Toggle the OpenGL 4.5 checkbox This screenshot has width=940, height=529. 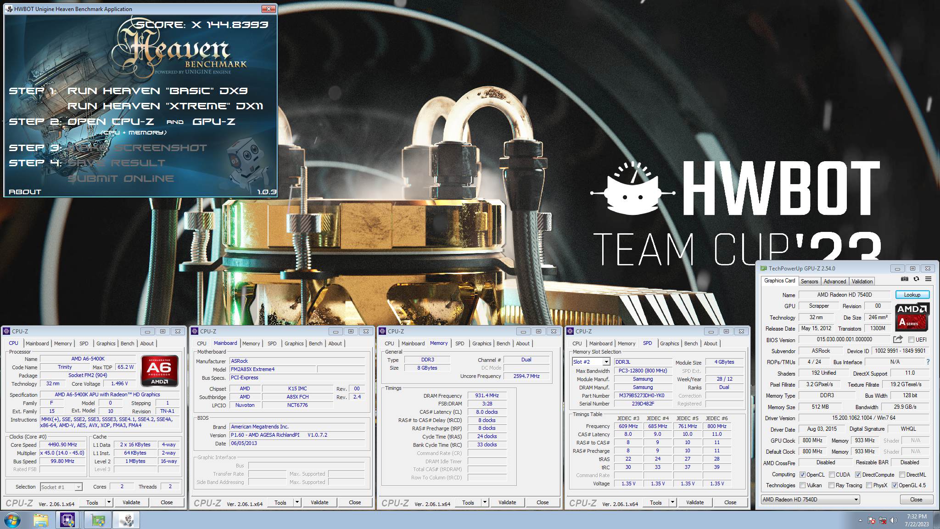click(895, 485)
